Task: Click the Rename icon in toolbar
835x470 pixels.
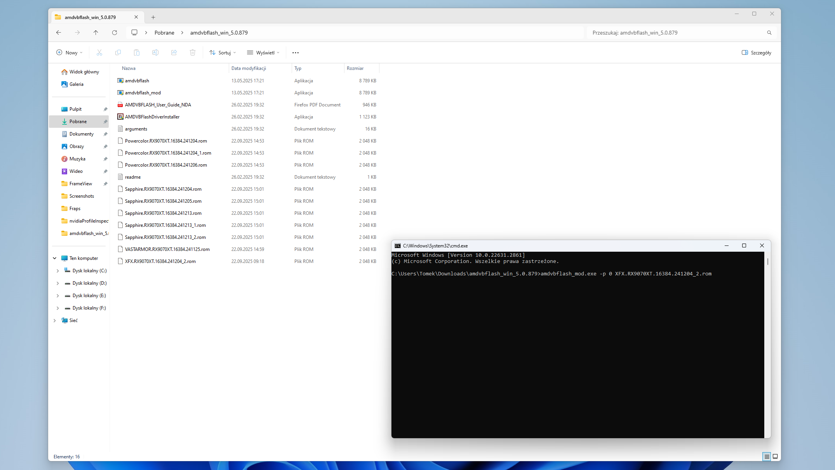Action: coord(155,52)
